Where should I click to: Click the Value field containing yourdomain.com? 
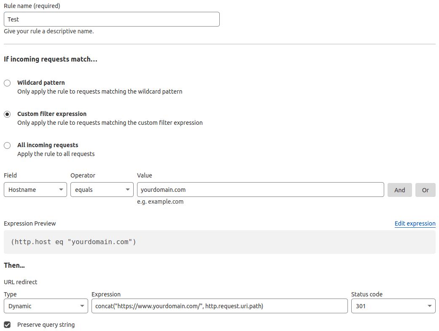point(260,190)
